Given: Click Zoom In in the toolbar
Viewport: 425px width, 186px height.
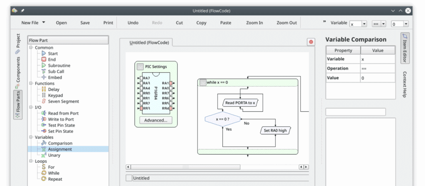Looking at the screenshot, I should (254, 23).
